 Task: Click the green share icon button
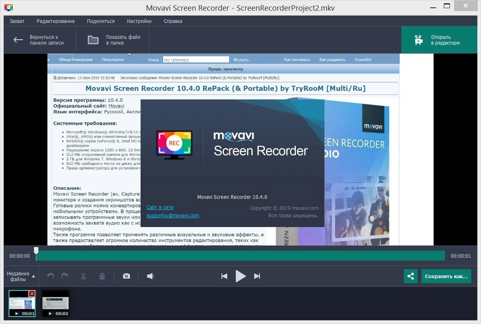[410, 276]
